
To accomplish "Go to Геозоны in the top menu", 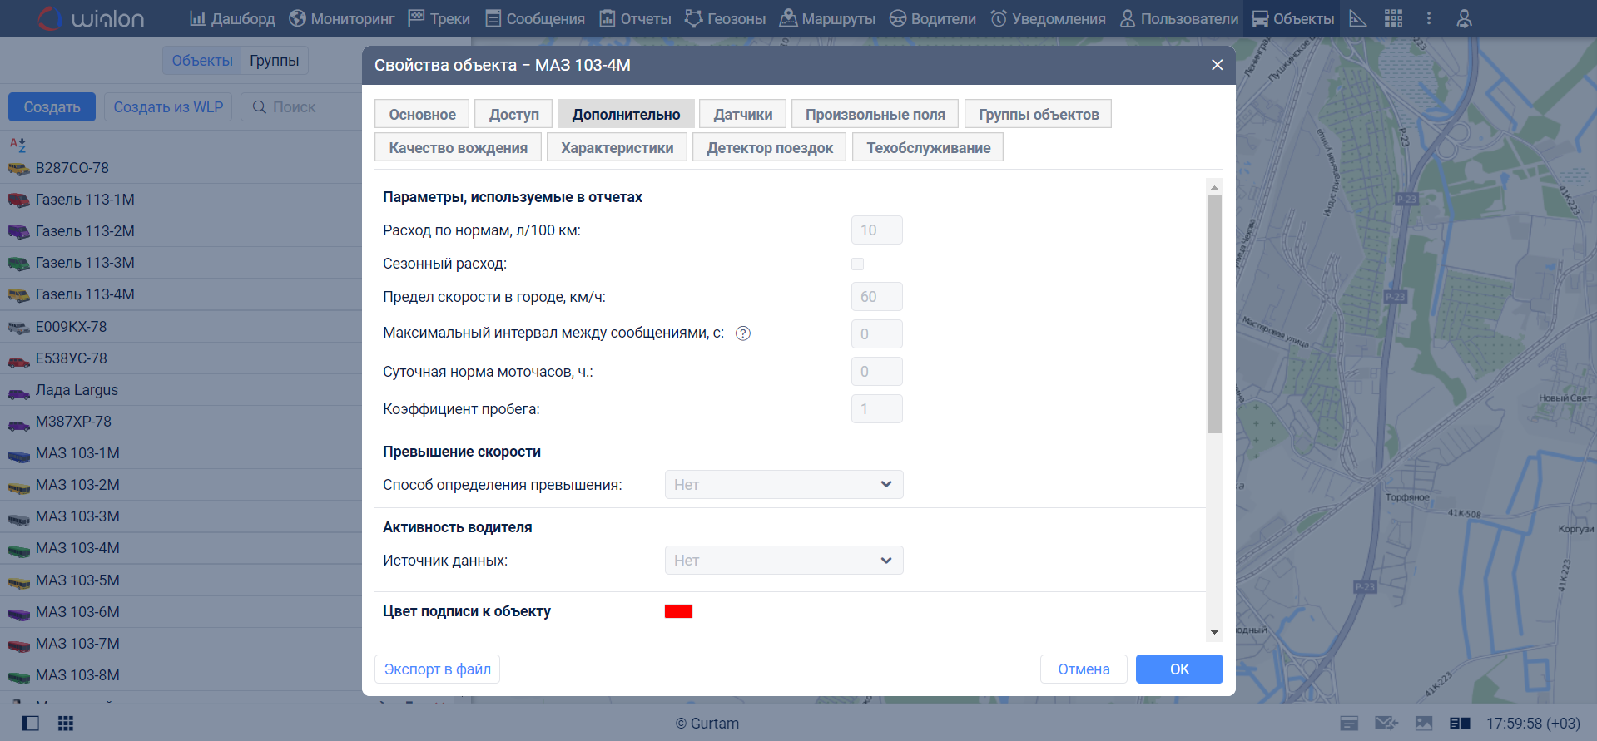I will 725,18.
